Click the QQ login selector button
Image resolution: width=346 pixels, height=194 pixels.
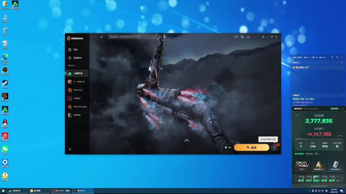pyautogui.click(x=228, y=147)
